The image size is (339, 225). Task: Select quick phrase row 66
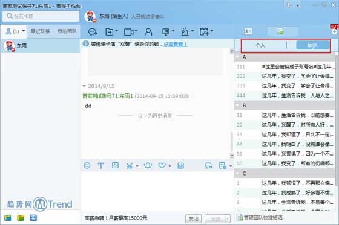click(285, 163)
